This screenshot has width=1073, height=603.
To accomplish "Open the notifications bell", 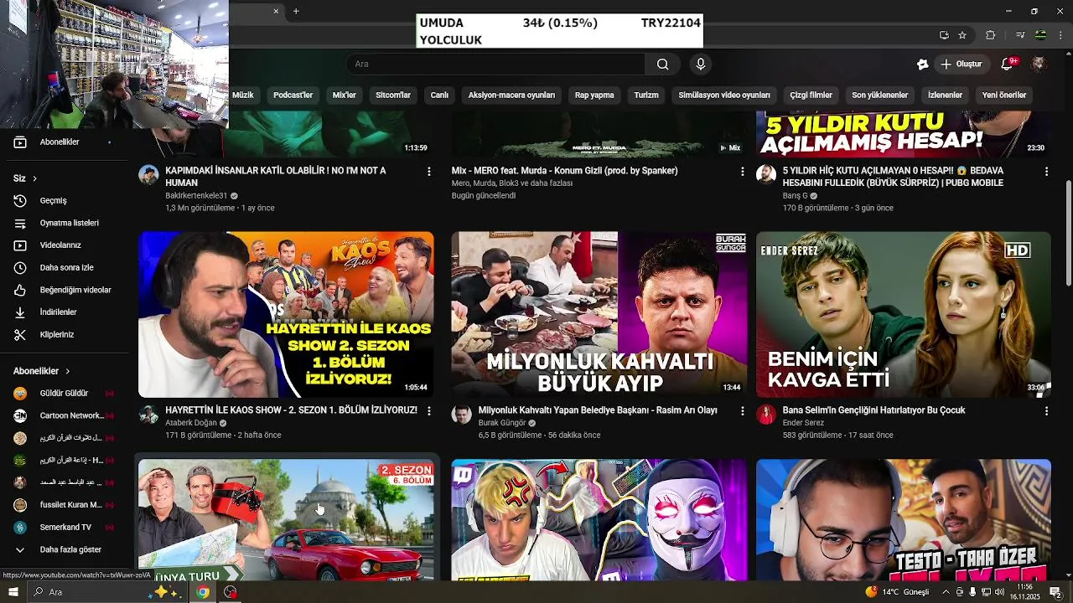I will coord(1008,64).
